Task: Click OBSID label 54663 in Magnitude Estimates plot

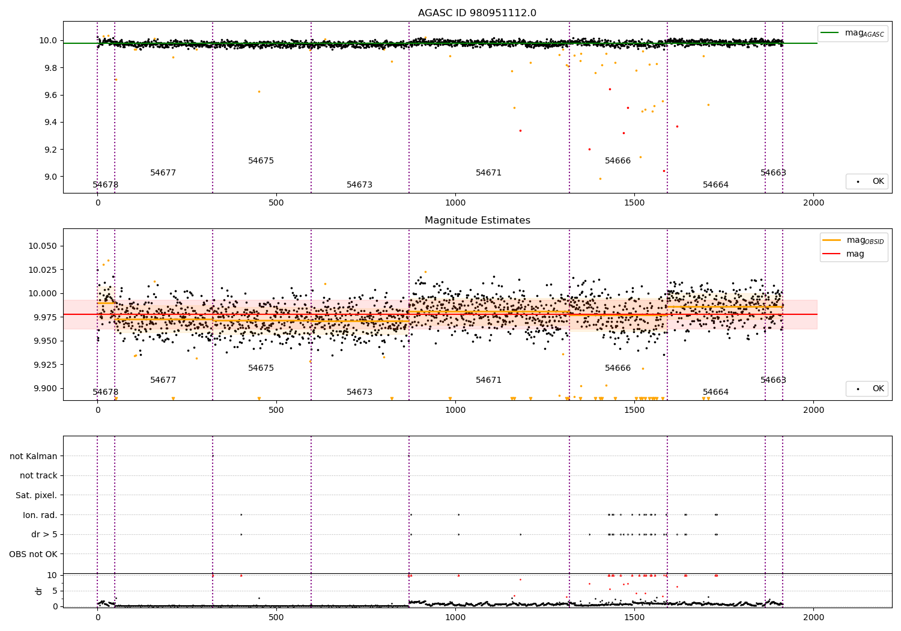Action: click(774, 380)
